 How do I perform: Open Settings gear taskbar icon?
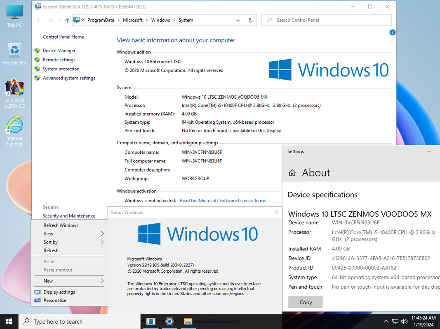pos(169,321)
